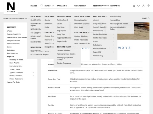
Task: Select the Absorption glossary term
Action: (x=53, y=70)
